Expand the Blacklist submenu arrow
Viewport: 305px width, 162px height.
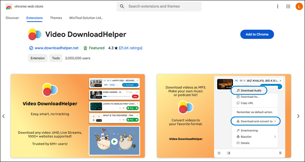275,137
